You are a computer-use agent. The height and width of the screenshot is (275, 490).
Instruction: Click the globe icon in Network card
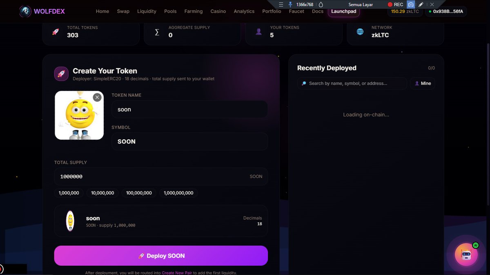pyautogui.click(x=360, y=32)
